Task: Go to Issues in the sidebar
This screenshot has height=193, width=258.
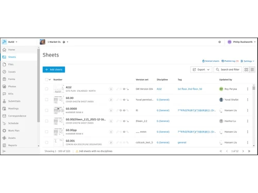Action: tap(12, 72)
